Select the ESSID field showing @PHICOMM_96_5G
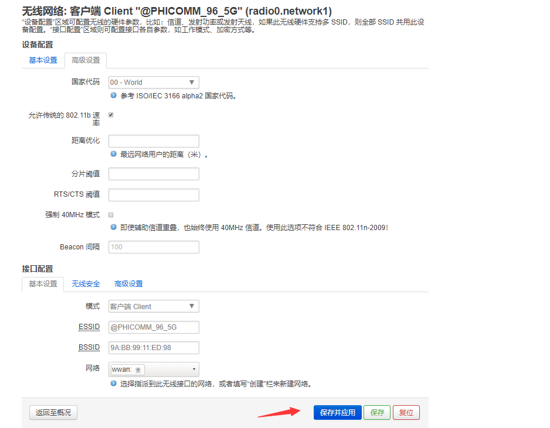The image size is (550, 428). point(153,327)
